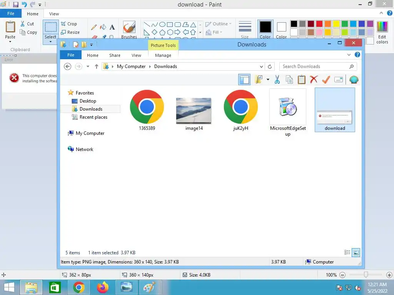Open the address bar history dropdown

tap(261, 66)
